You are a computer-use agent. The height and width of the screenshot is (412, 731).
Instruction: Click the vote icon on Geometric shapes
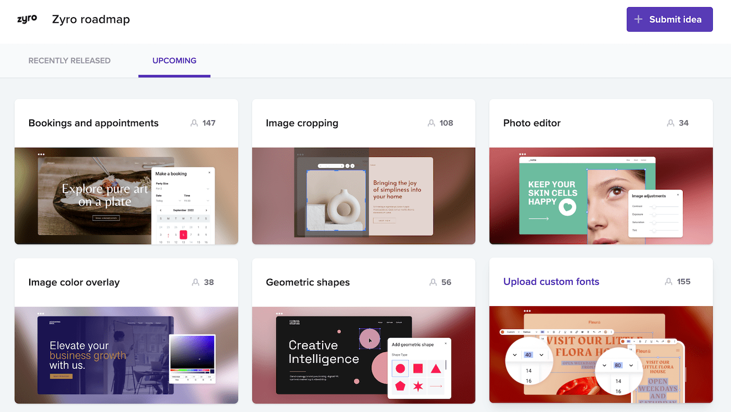tap(433, 282)
